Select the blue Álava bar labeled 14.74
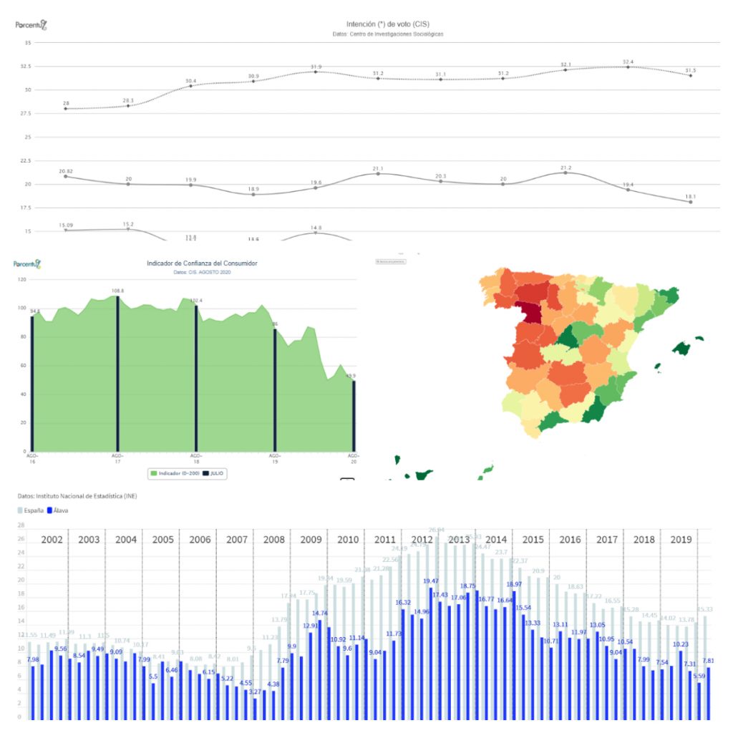 [x=320, y=670]
